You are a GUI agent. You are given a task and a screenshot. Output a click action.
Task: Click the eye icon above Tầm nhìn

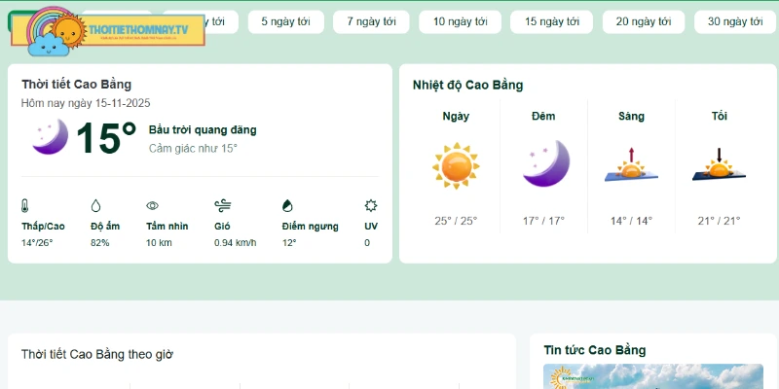coord(152,205)
